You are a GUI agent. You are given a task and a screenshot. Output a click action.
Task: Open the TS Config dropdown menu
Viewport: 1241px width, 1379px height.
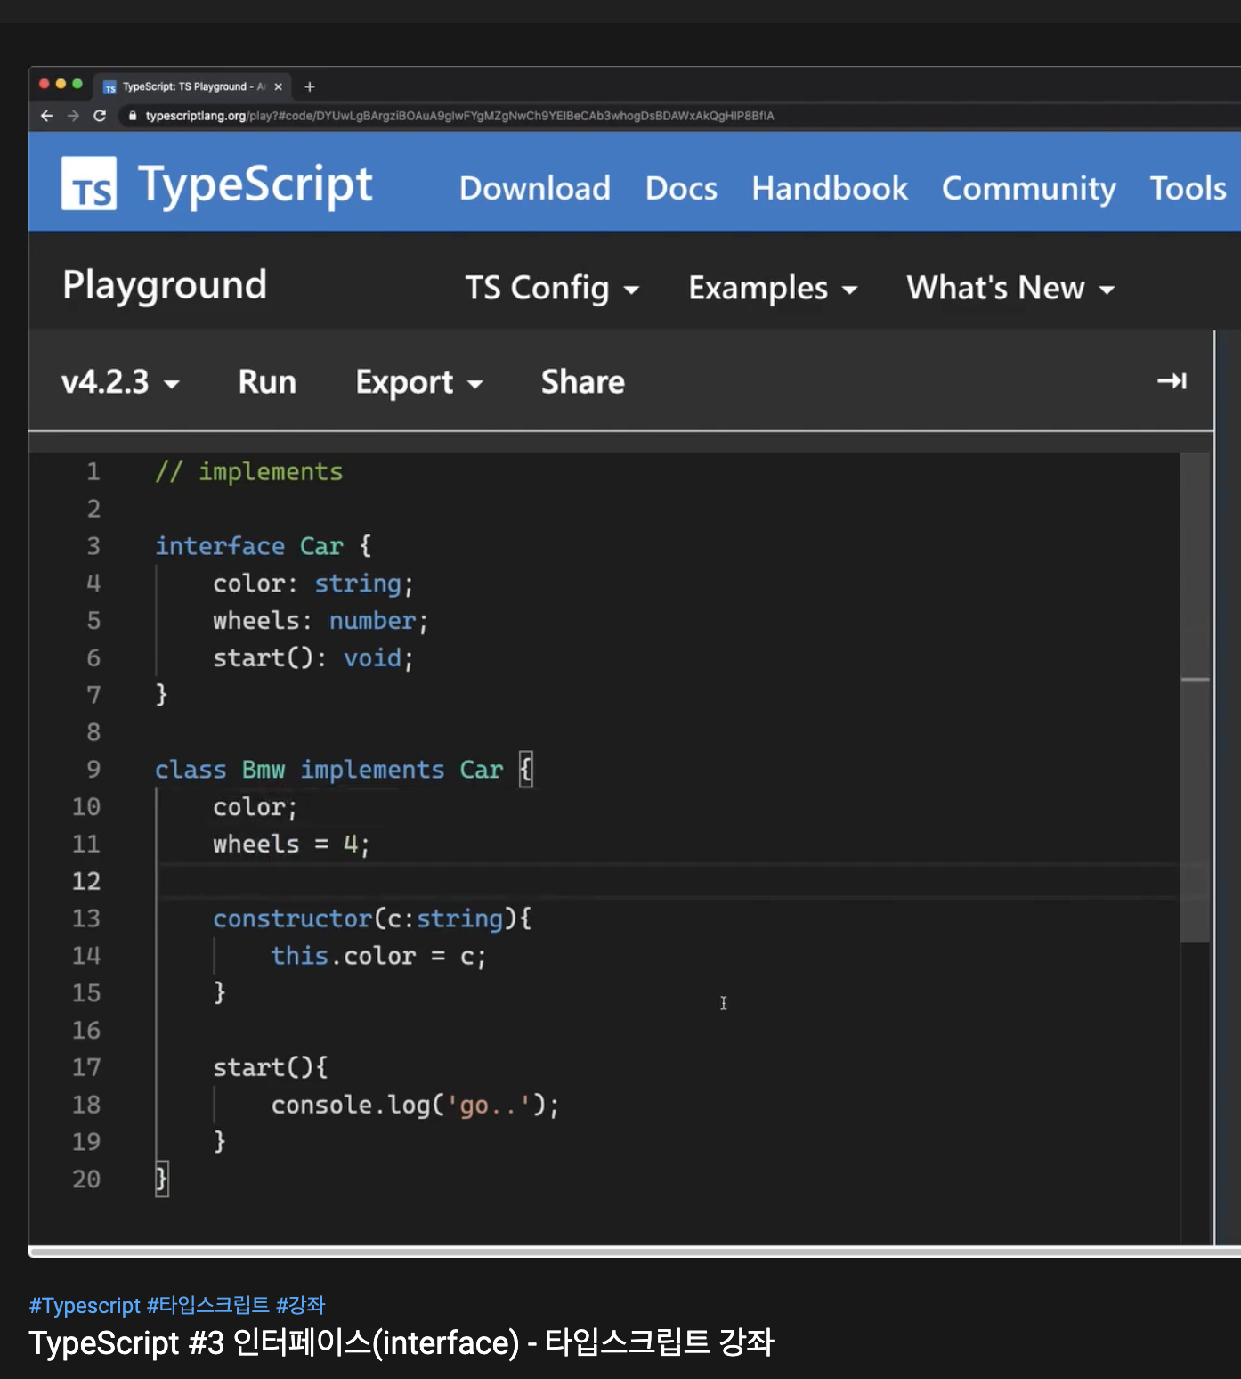(x=552, y=288)
